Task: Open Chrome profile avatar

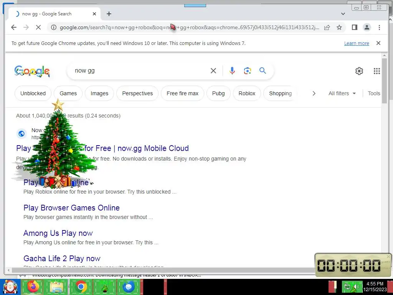Action: pos(367,27)
